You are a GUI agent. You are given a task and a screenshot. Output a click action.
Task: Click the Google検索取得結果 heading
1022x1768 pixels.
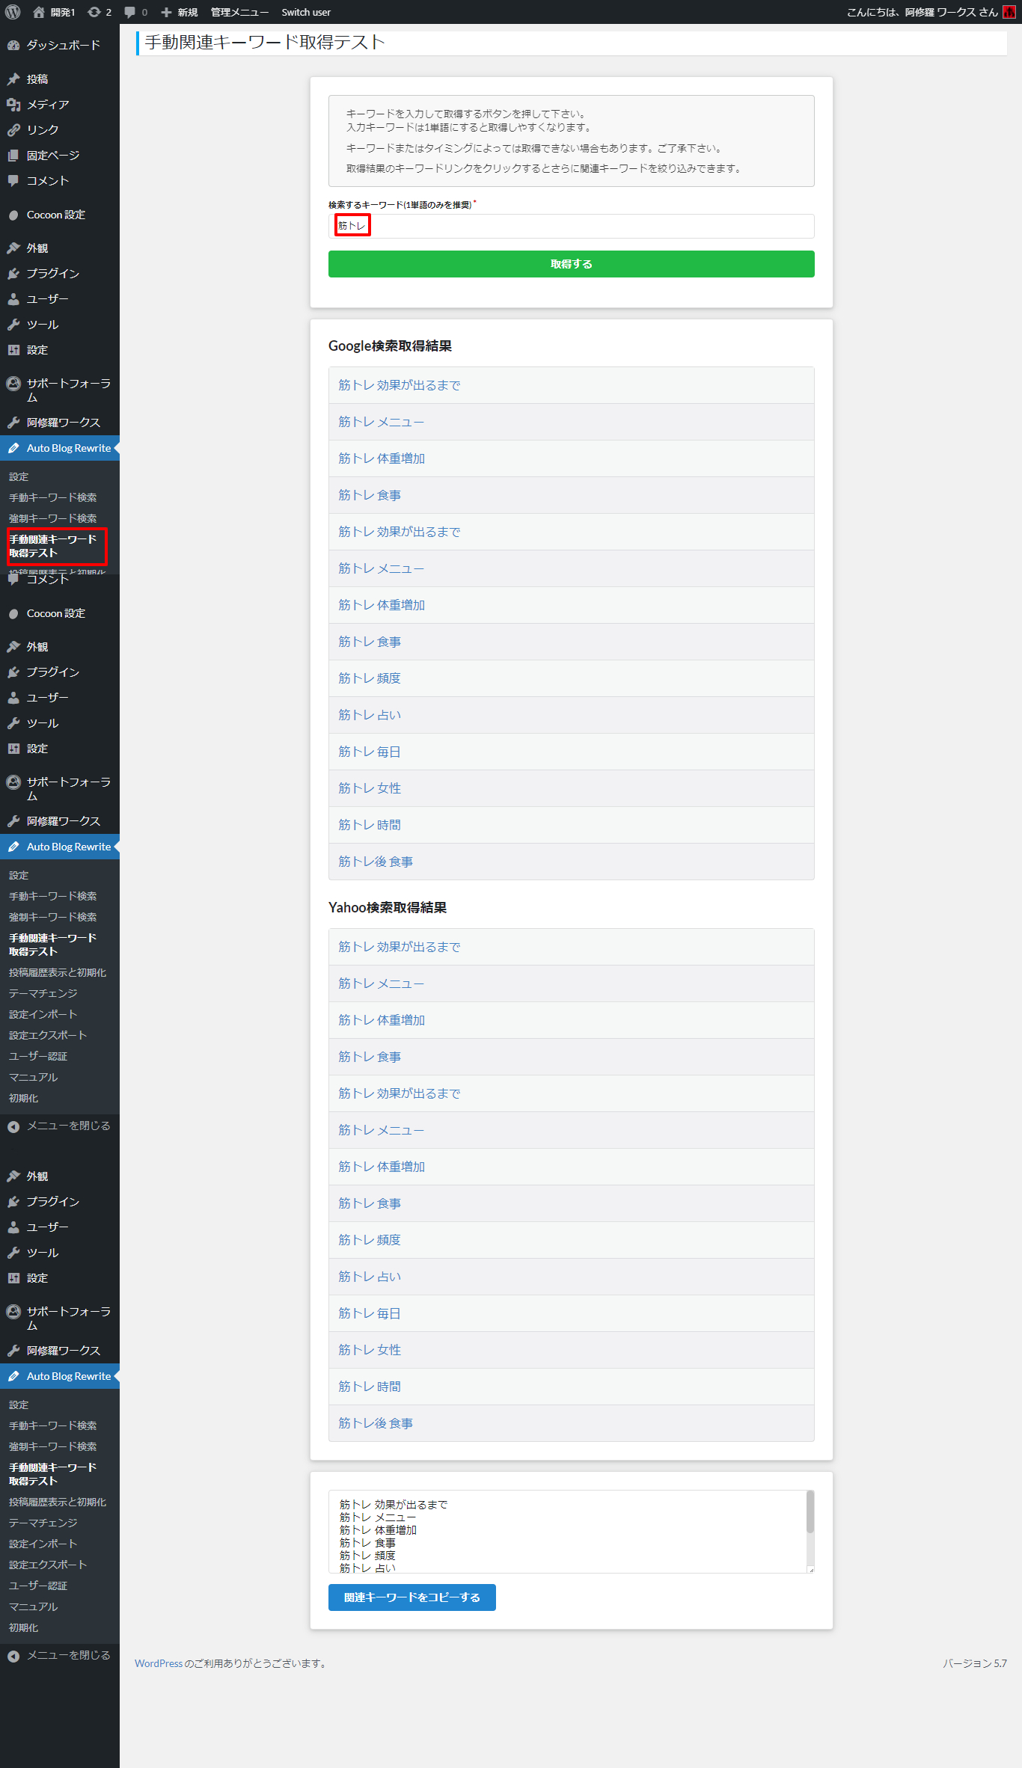[390, 346]
